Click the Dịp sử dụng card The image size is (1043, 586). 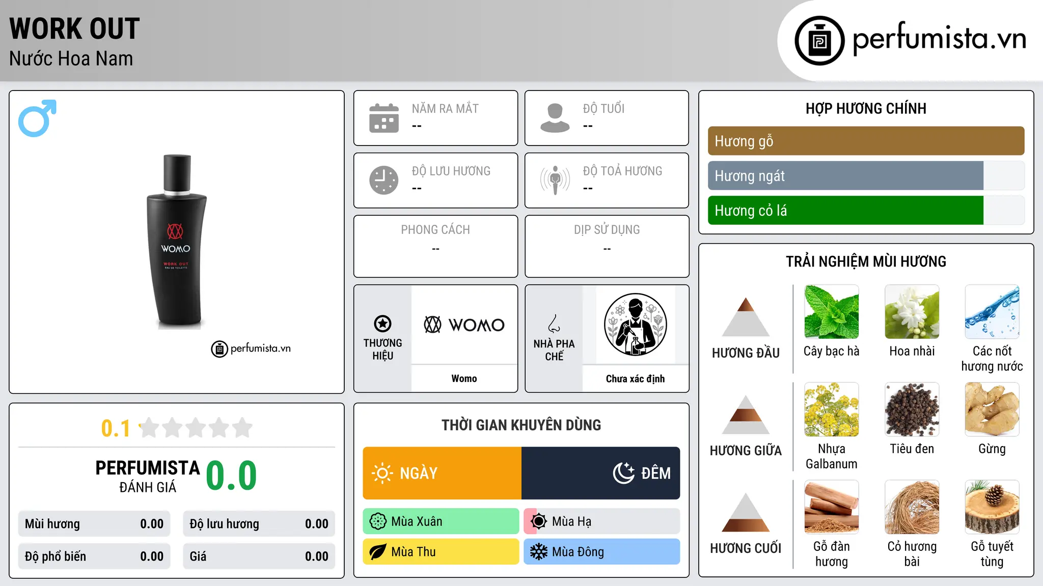pyautogui.click(x=607, y=246)
